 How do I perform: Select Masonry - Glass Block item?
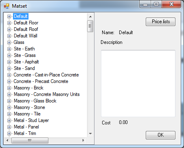click(x=35, y=101)
